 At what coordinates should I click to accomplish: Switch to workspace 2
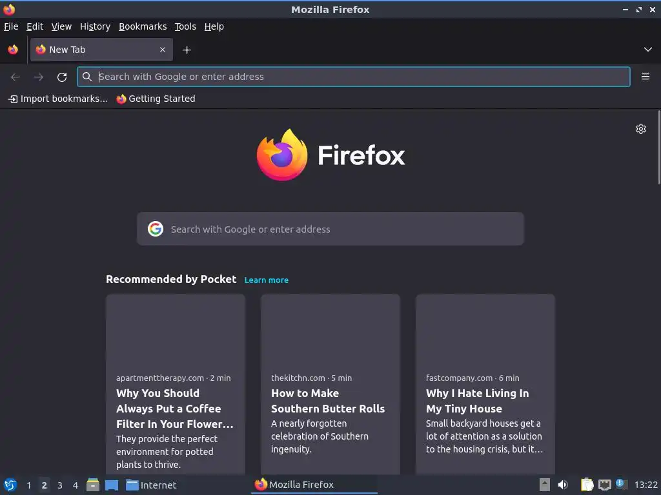[x=45, y=485]
